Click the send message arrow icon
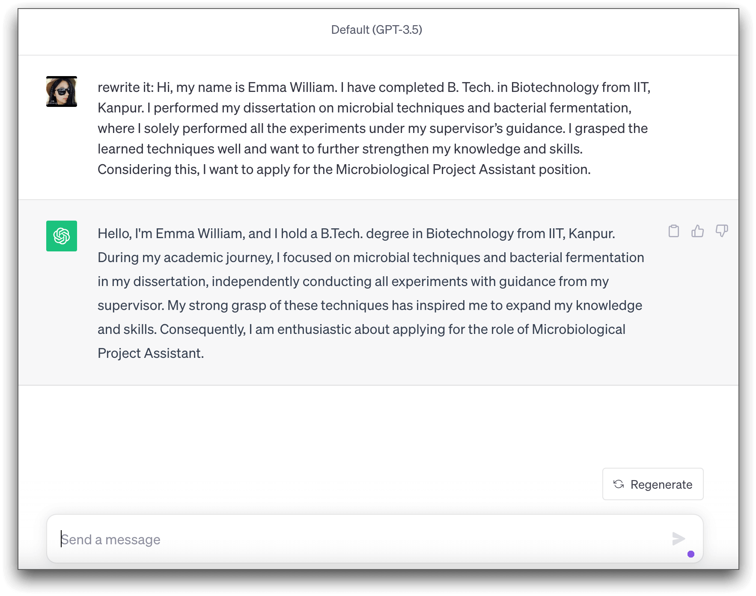Image resolution: width=756 pixels, height=596 pixels. pos(679,539)
